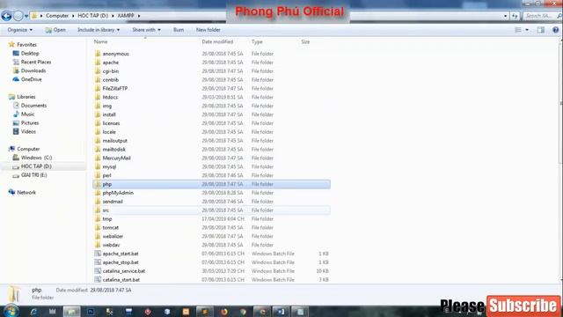Click the Burn toolbar button
This screenshot has width=563, height=317.
coord(179,30)
